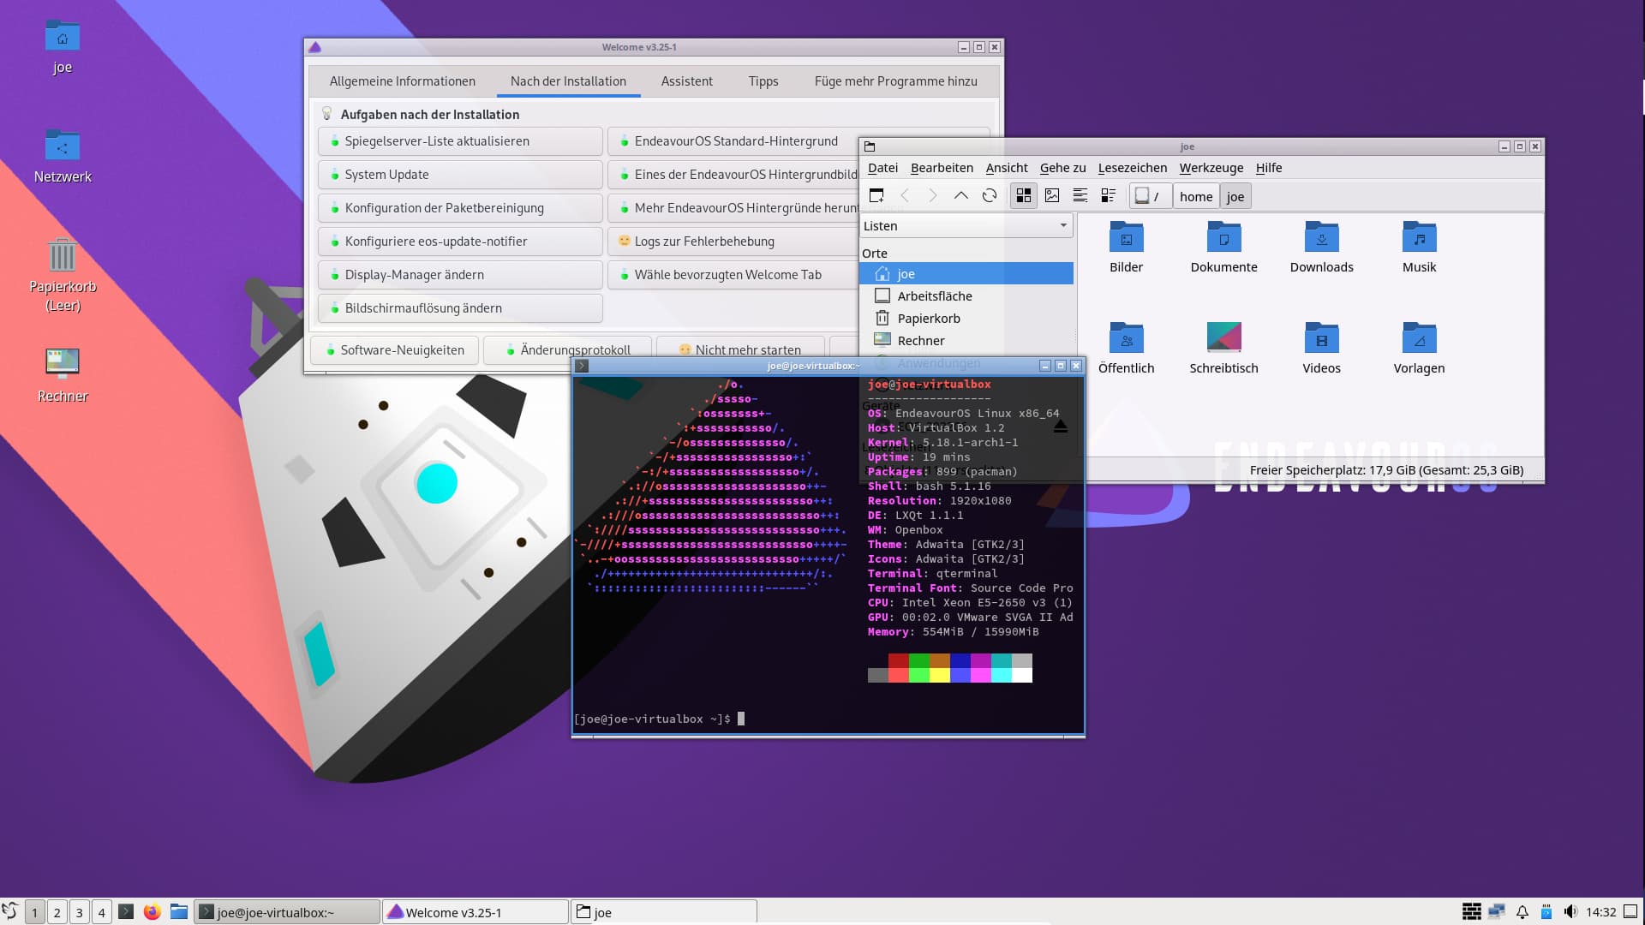
Task: Click Konfiguration der Paketbereinigung button
Action: 460,208
